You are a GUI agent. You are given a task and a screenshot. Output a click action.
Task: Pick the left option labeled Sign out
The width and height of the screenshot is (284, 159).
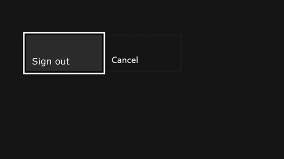(x=64, y=53)
